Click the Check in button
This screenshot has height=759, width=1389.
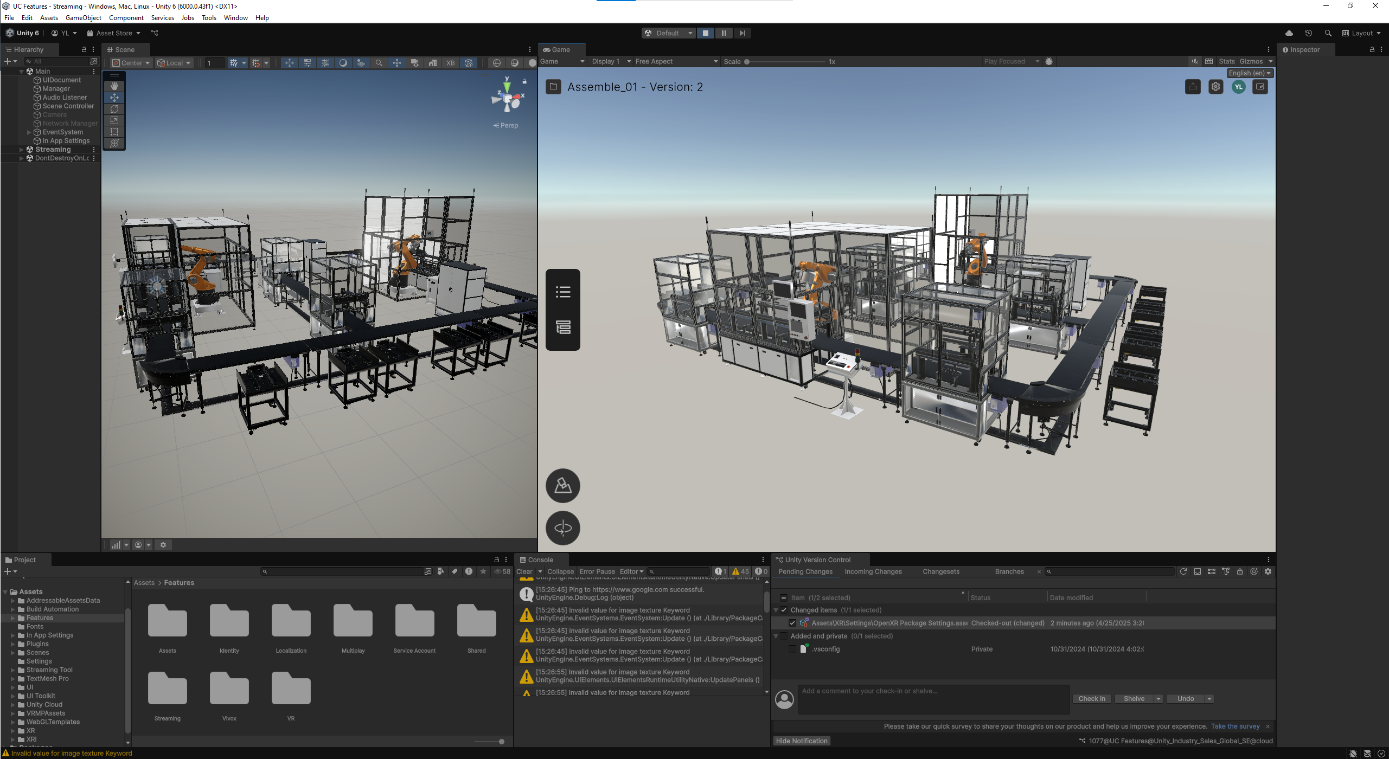1091,699
